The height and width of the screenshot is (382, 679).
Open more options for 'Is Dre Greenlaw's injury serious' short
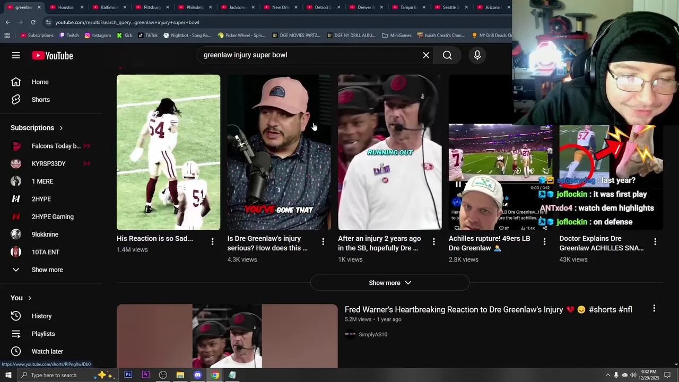(323, 241)
